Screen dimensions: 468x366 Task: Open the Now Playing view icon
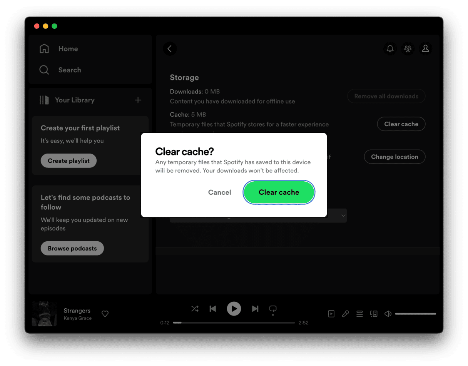pyautogui.click(x=331, y=314)
